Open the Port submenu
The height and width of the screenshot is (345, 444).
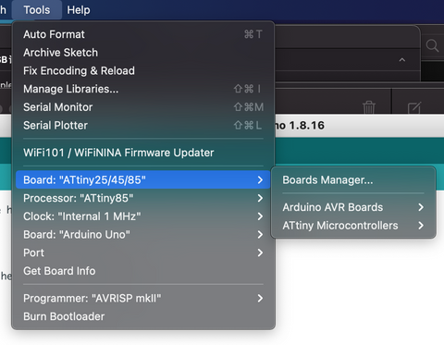pyautogui.click(x=143, y=253)
